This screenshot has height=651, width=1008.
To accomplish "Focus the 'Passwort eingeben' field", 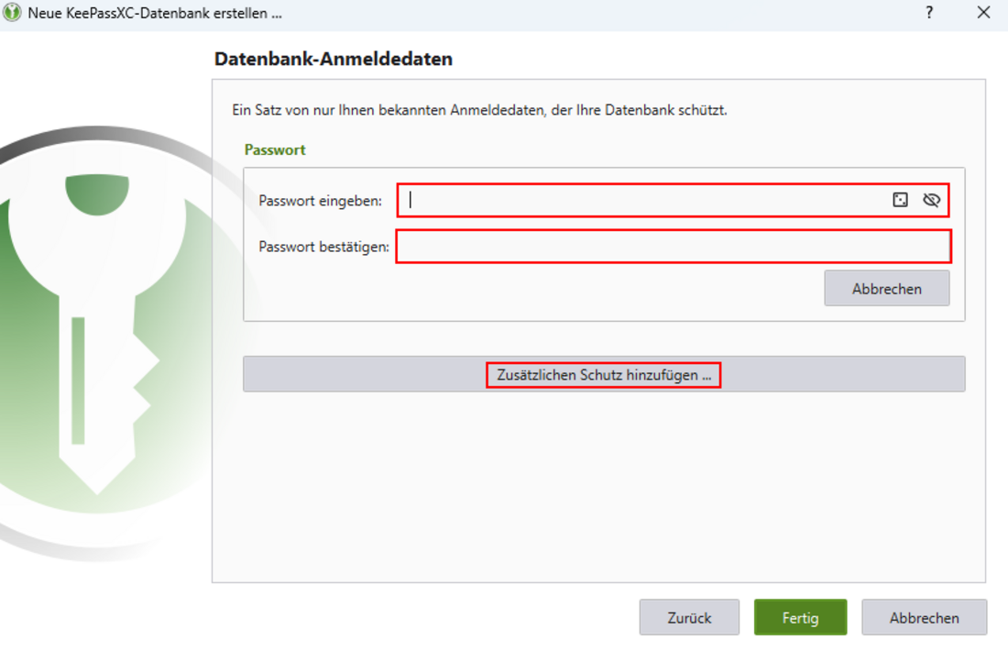I will (x=673, y=200).
